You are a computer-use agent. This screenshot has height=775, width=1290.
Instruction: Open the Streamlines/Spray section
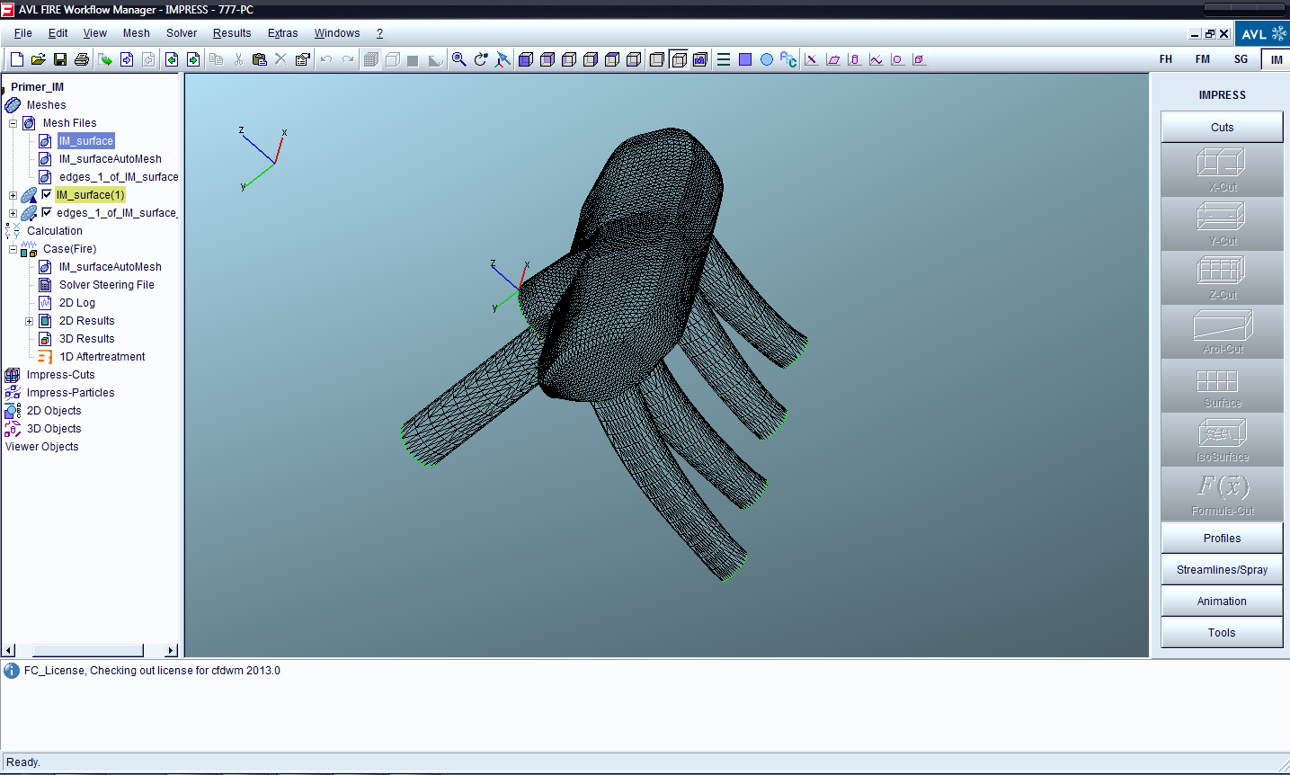pos(1222,569)
